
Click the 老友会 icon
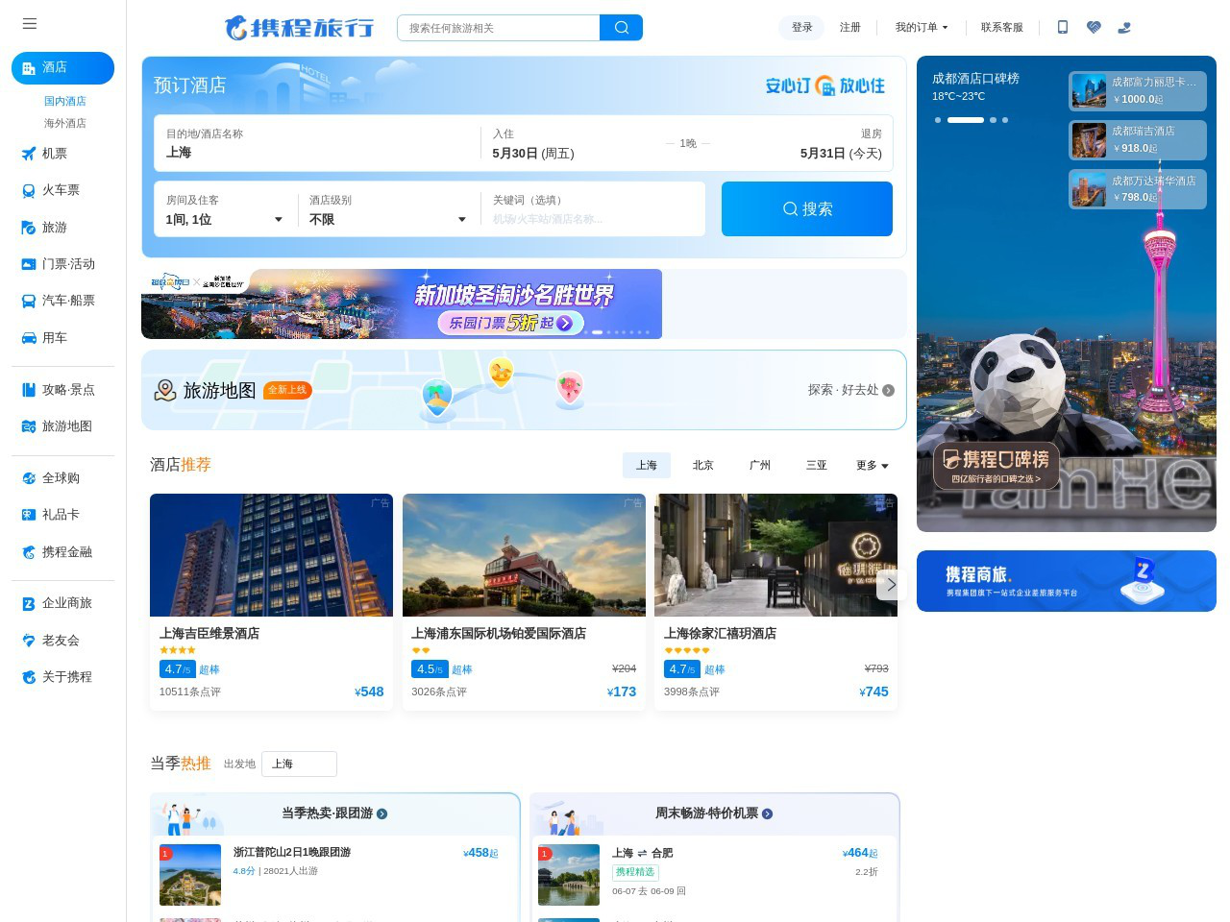[x=29, y=641]
